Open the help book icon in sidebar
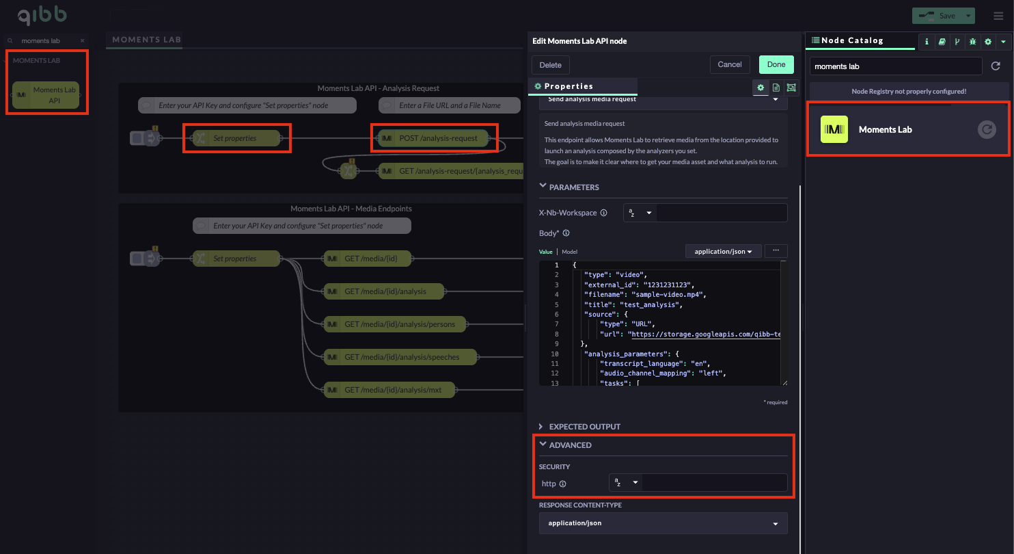 pos(942,42)
